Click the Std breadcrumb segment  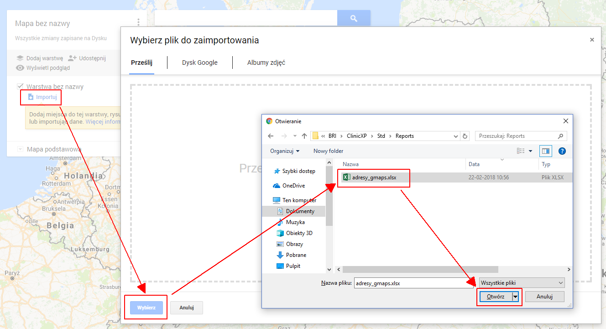point(381,136)
